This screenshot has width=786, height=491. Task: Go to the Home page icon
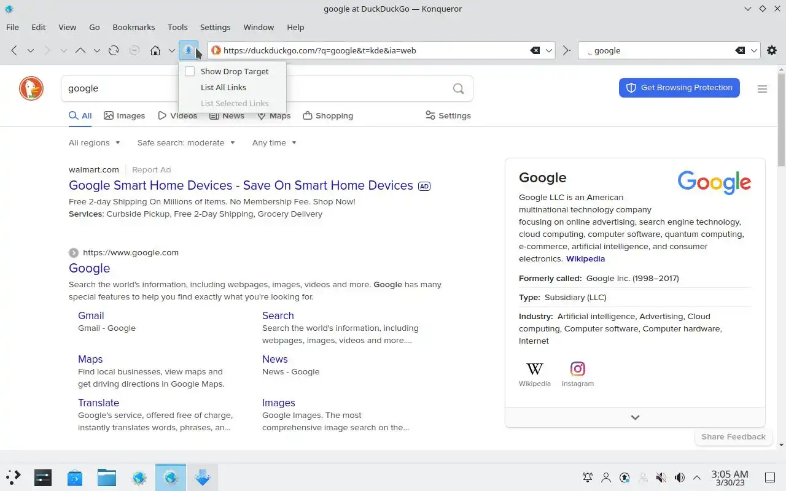(x=155, y=50)
